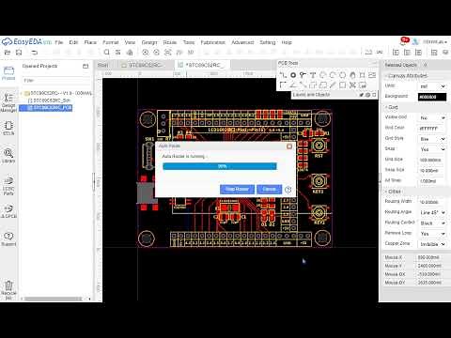Open the Grid Style dropdown
Image resolution: width=451 pixels, height=338 pixels.
tap(432, 139)
